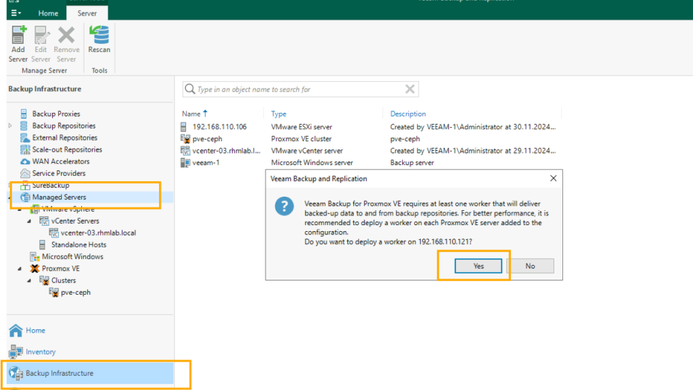Click Yes to deploy the worker
Viewport: 693px width, 390px height.
tap(478, 266)
